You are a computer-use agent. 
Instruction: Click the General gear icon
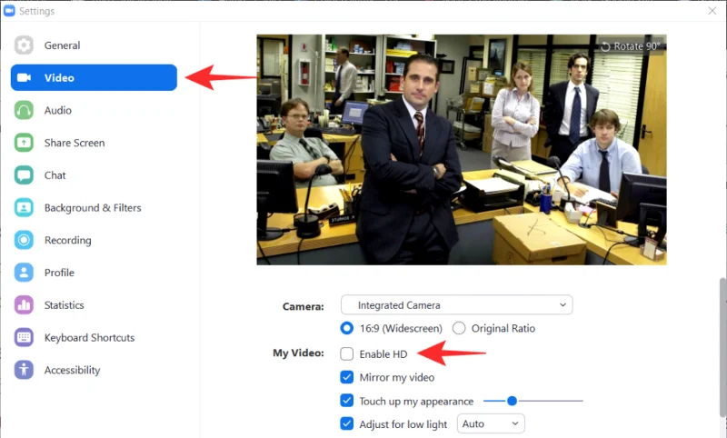coord(24,45)
